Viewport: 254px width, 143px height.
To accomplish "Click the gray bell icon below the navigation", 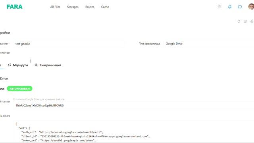I will point(239,21).
